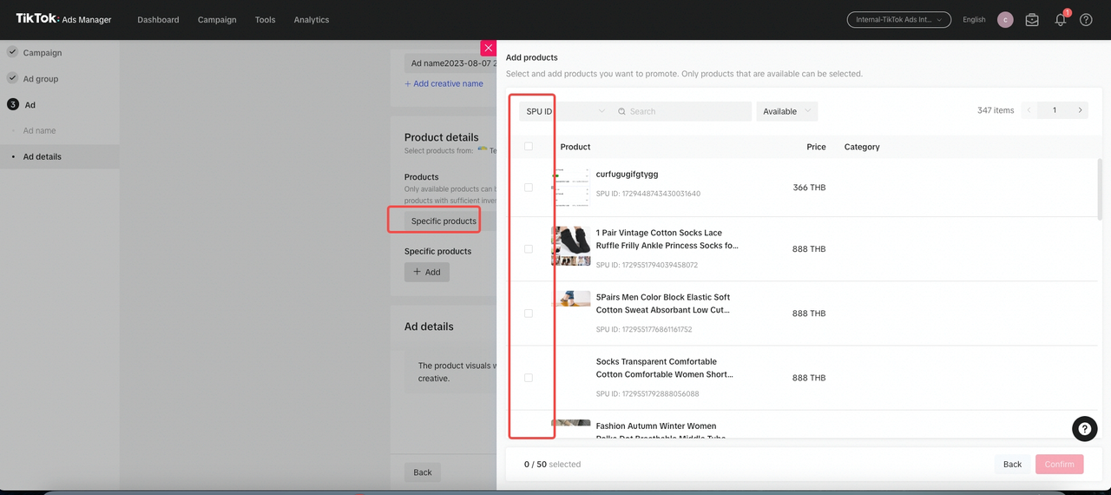Go to previous page of products
Screen dimensions: 1111x495
coord(1029,110)
